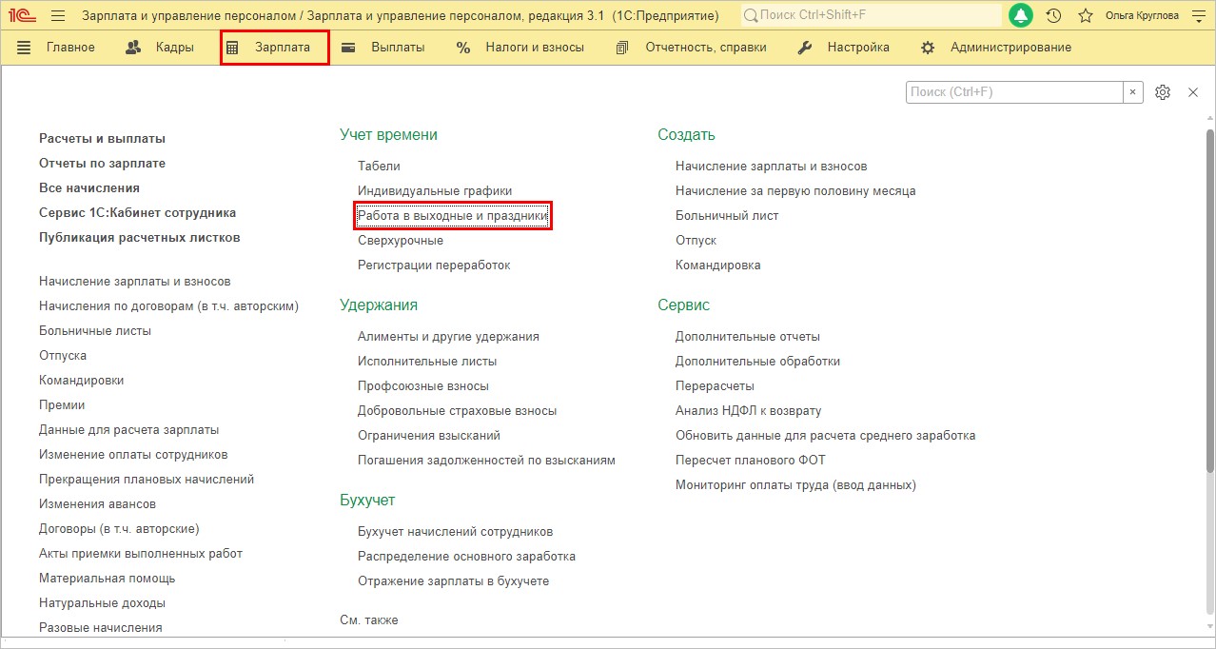The height and width of the screenshot is (649, 1216).
Task: Open Распределение основного заработка
Action: pyautogui.click(x=466, y=556)
